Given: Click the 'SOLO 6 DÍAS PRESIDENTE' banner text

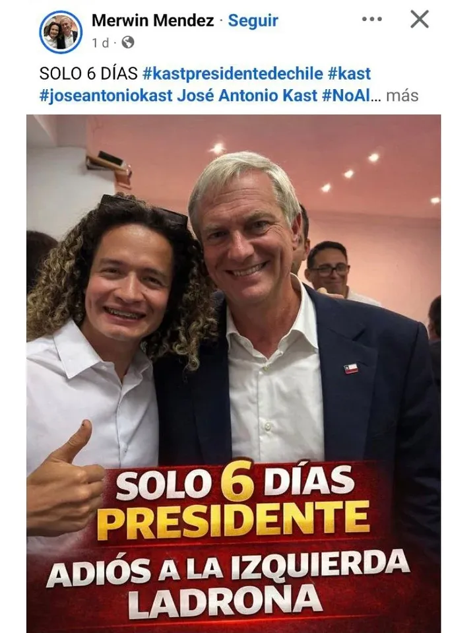Looking at the screenshot, I should [x=234, y=500].
